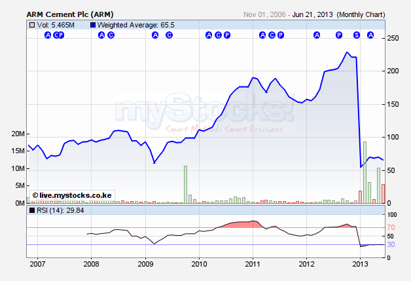This screenshot has height=281, width=411.
Task: Click the 2009 year label on x-axis
Action: [145, 264]
